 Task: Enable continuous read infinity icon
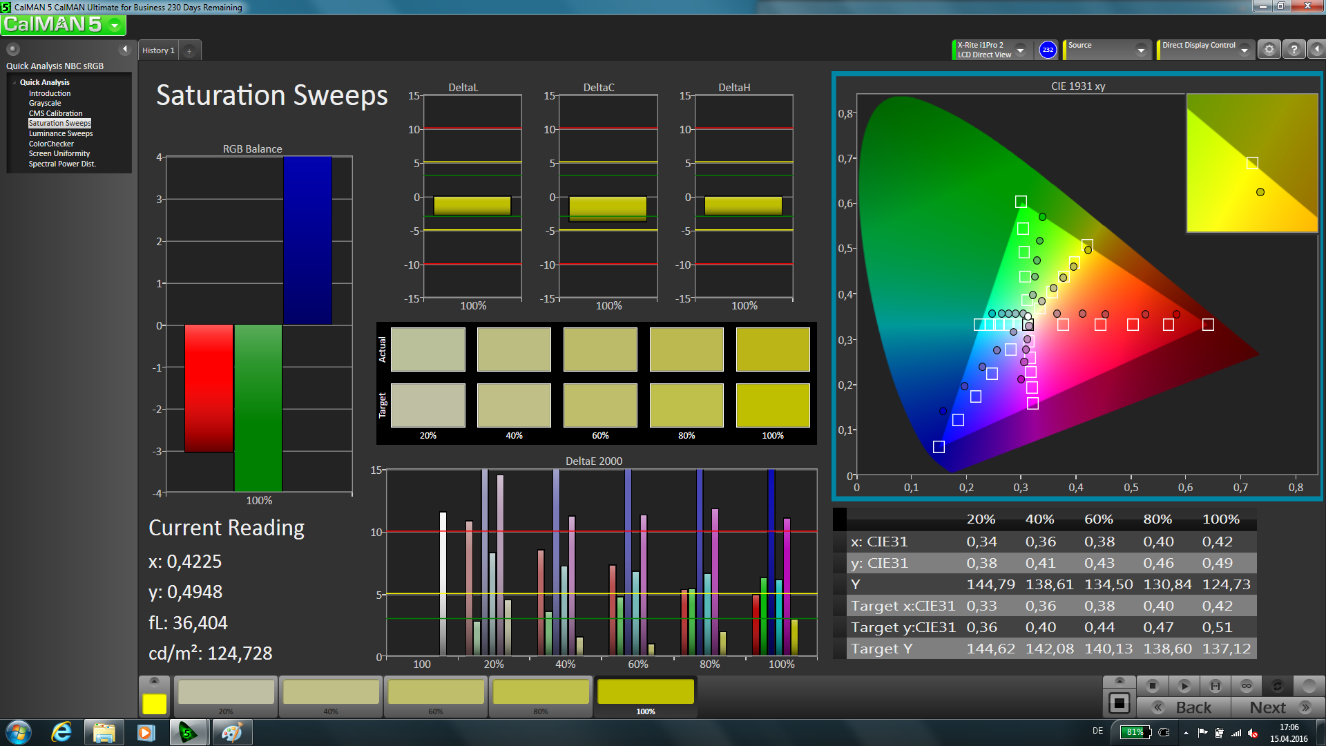(1246, 686)
